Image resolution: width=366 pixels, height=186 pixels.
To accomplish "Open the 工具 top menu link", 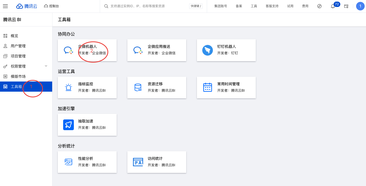I will tap(254, 6).
